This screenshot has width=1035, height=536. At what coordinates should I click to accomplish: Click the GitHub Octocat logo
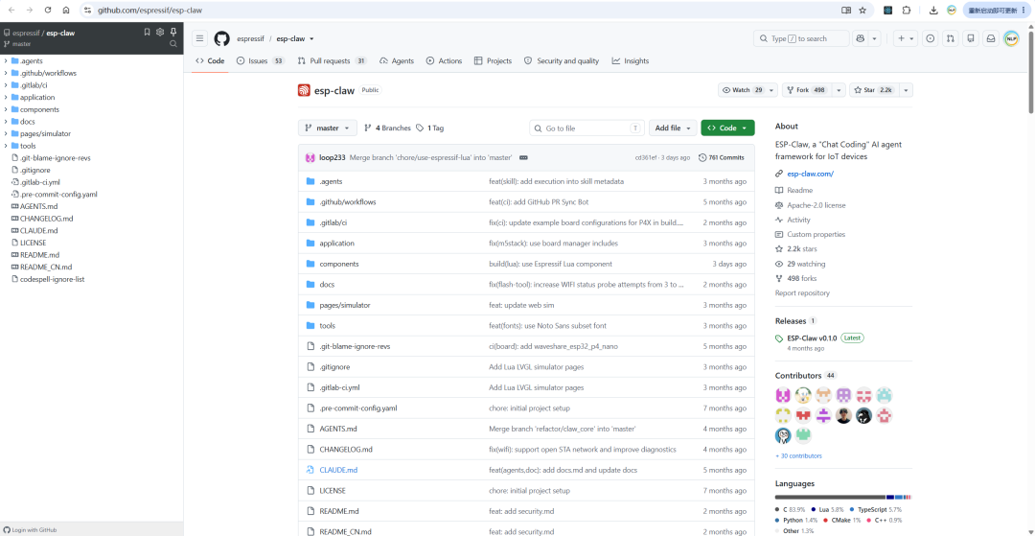tap(221, 38)
